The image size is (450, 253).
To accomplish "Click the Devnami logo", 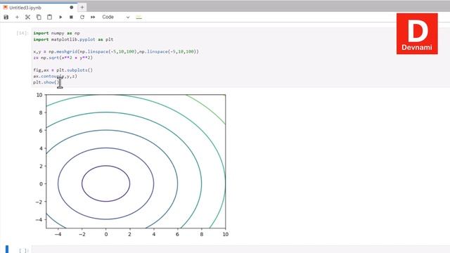I will [x=417, y=34].
